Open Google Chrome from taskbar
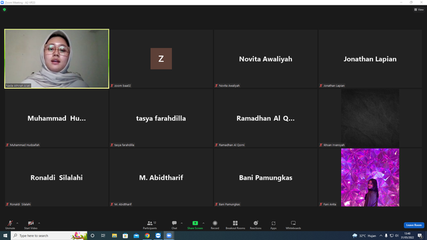The height and width of the screenshot is (240, 427). click(147, 235)
